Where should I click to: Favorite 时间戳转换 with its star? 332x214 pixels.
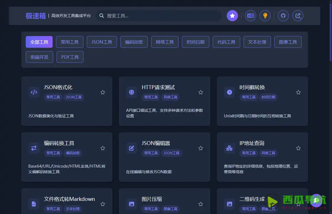pyautogui.click(x=298, y=92)
